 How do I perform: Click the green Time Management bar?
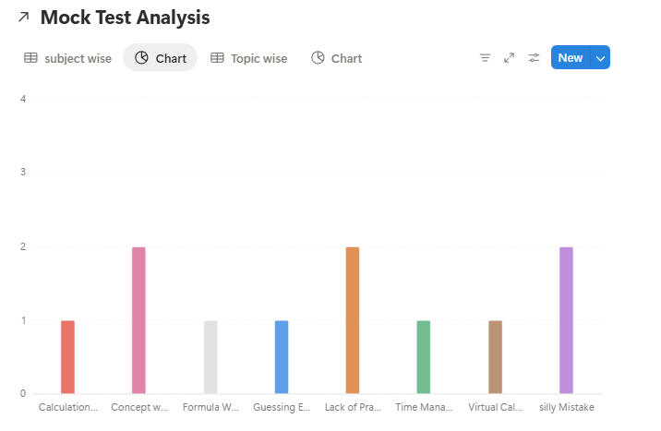(423, 357)
